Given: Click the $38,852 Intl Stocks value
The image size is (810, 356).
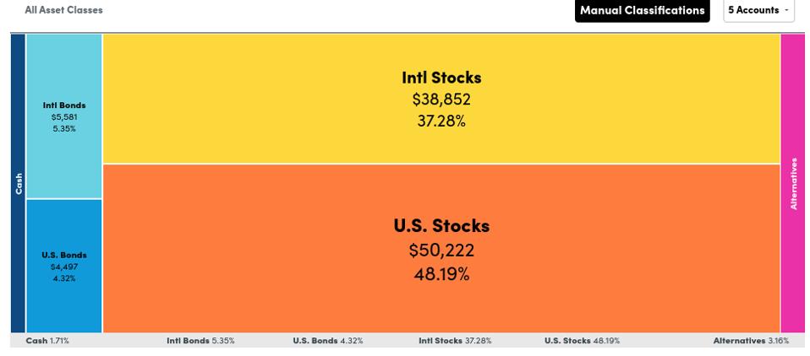Looking at the screenshot, I should (441, 100).
